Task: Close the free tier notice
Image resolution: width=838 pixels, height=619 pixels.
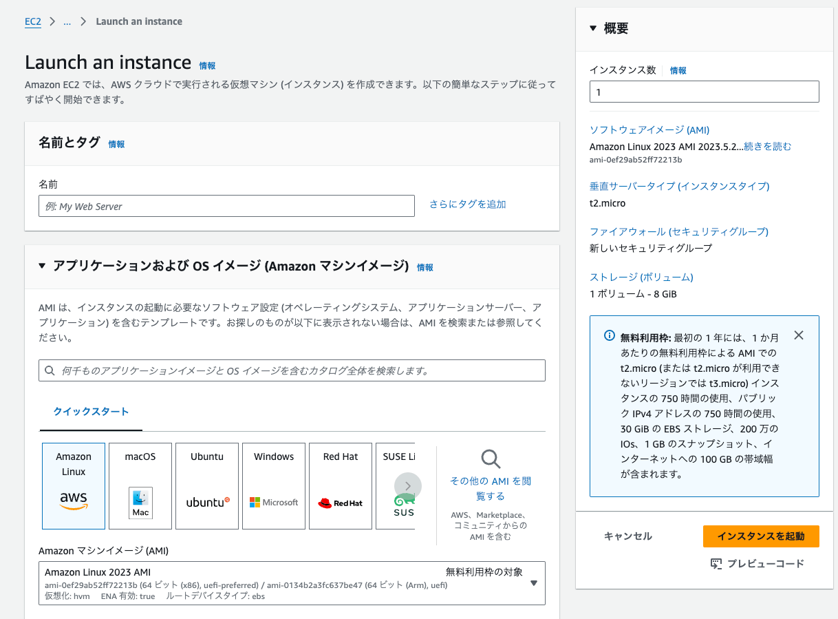Action: coord(799,335)
